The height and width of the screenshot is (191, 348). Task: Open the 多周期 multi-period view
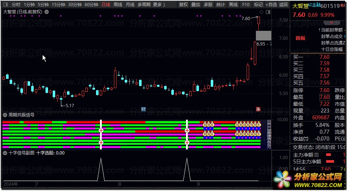(x=144, y=4)
